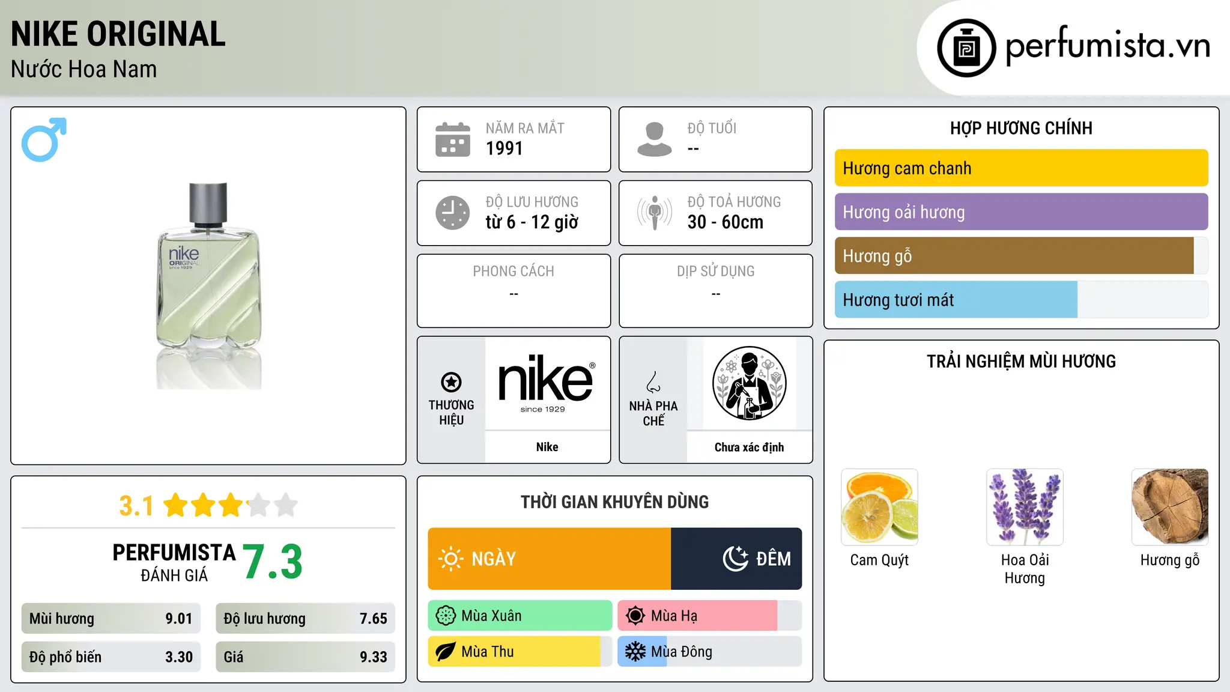The width and height of the screenshot is (1230, 692).
Task: Click the pink Mùa Hạ season bar
Action: pos(710,616)
